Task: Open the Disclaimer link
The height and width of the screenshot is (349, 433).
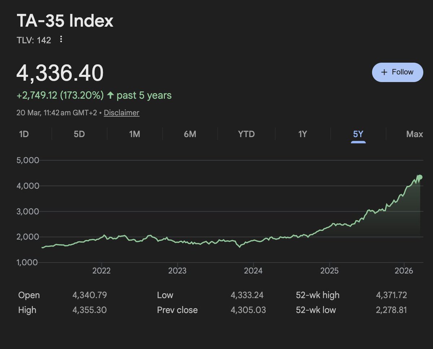Action: pyautogui.click(x=122, y=112)
